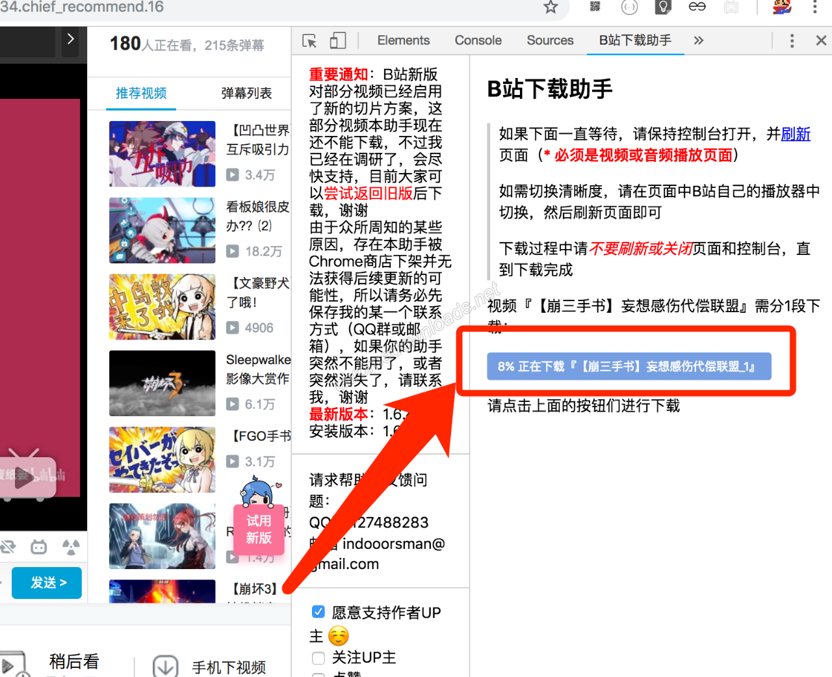Switch to the Console tab

(478, 40)
